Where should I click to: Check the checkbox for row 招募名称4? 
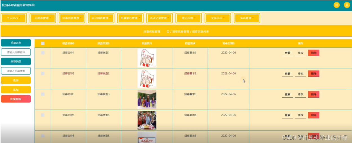pos(43,115)
